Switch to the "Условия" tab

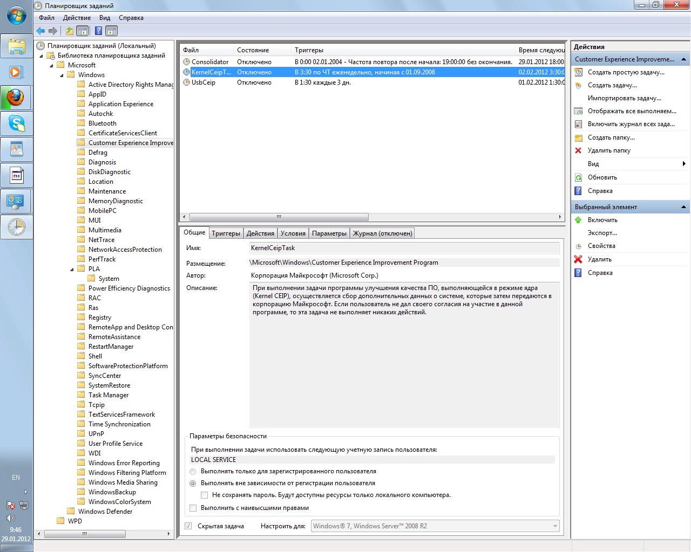tap(293, 233)
